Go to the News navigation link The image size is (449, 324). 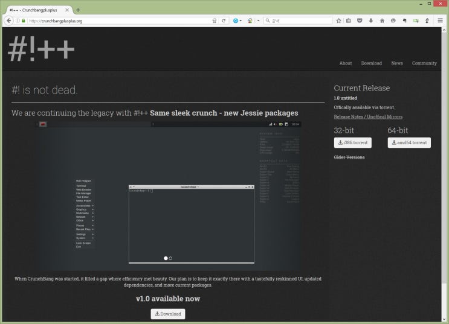(x=396, y=63)
